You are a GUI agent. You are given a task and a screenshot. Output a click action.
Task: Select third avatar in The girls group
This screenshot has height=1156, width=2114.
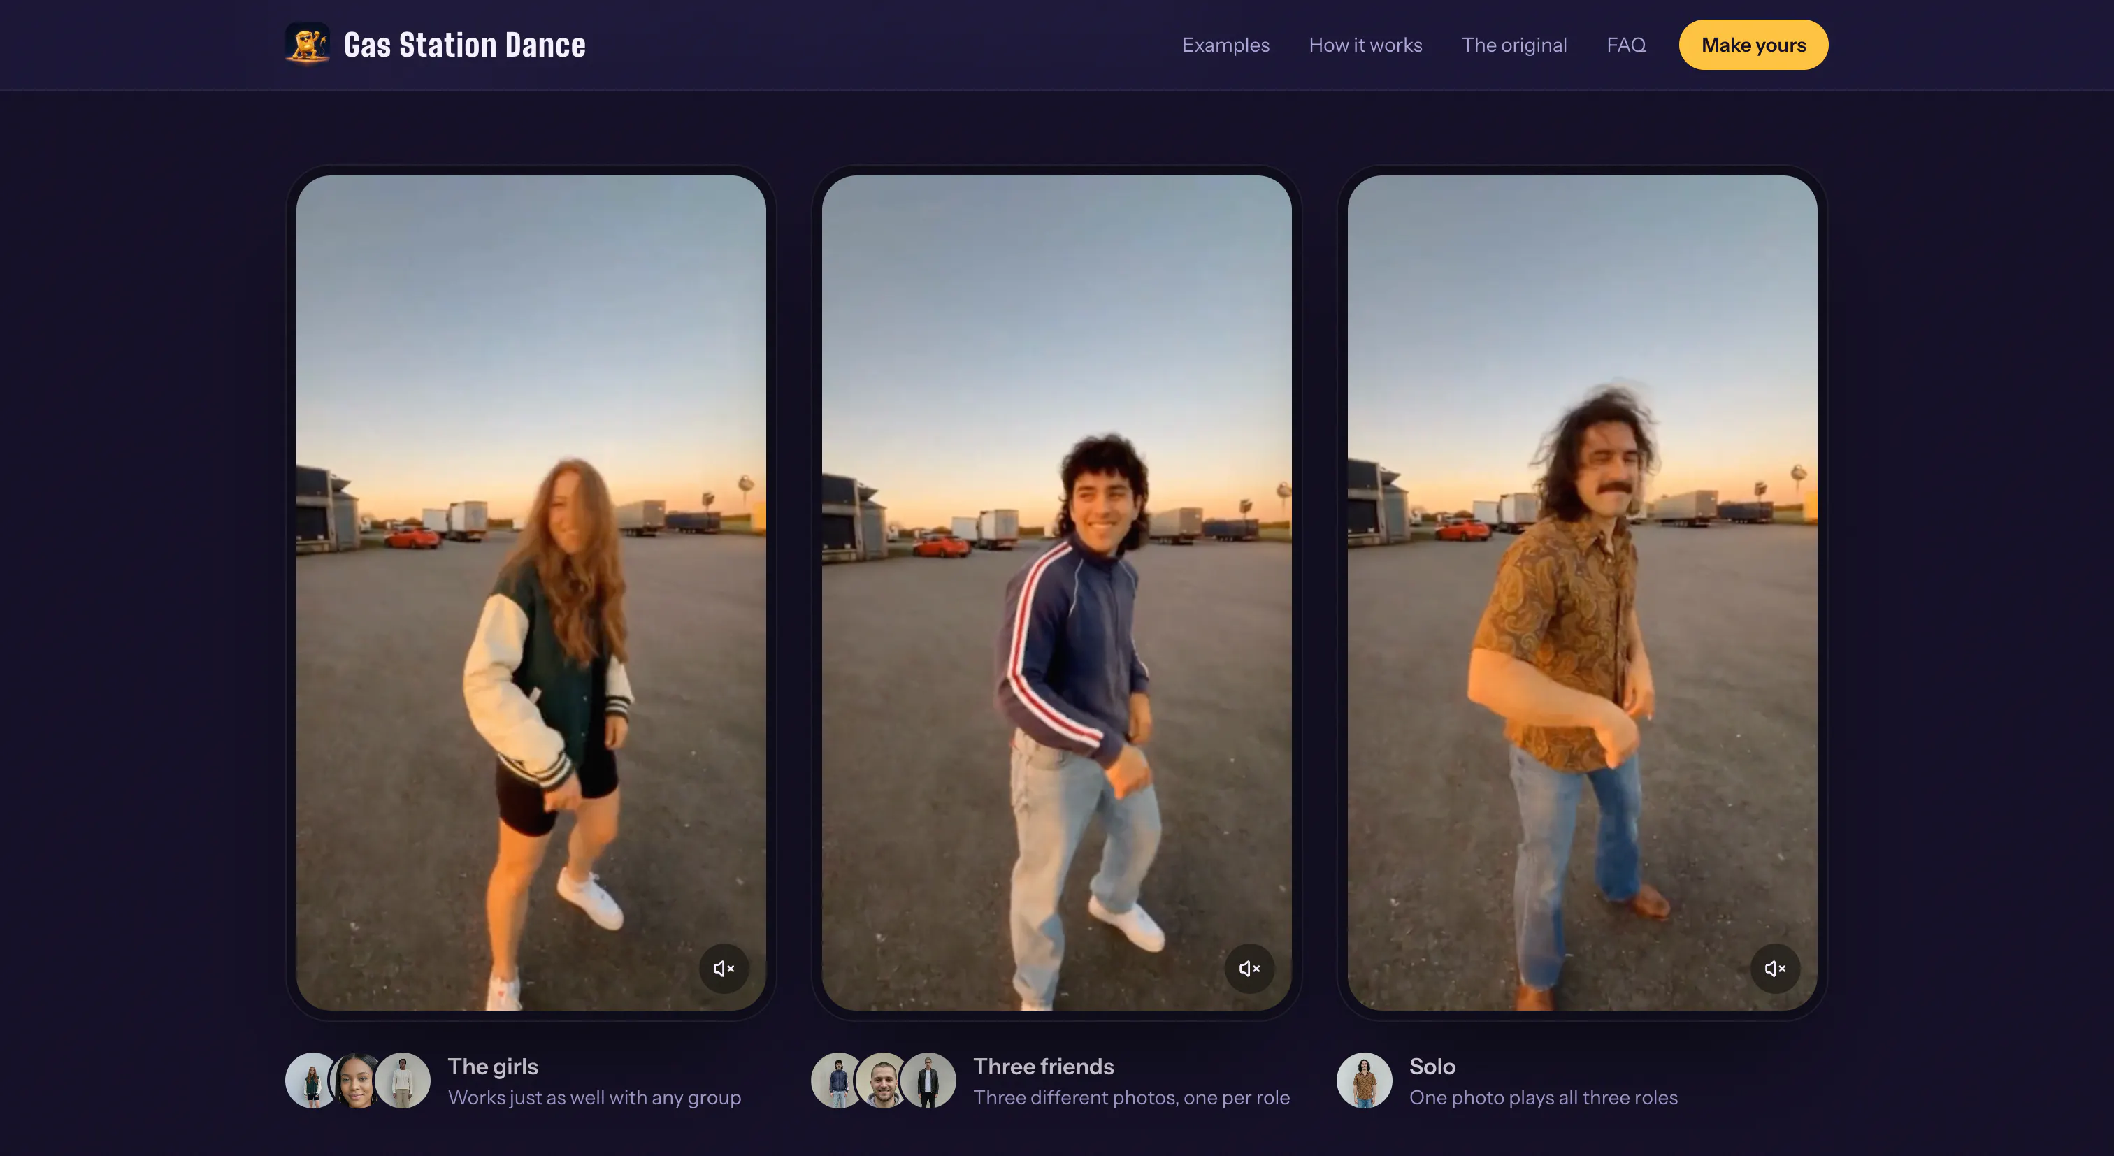click(x=402, y=1081)
